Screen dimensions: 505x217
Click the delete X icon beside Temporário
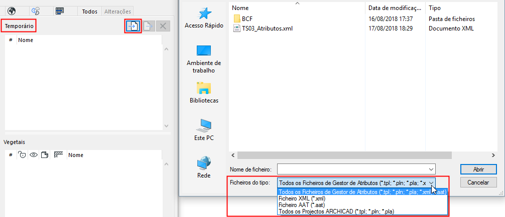tap(163, 26)
